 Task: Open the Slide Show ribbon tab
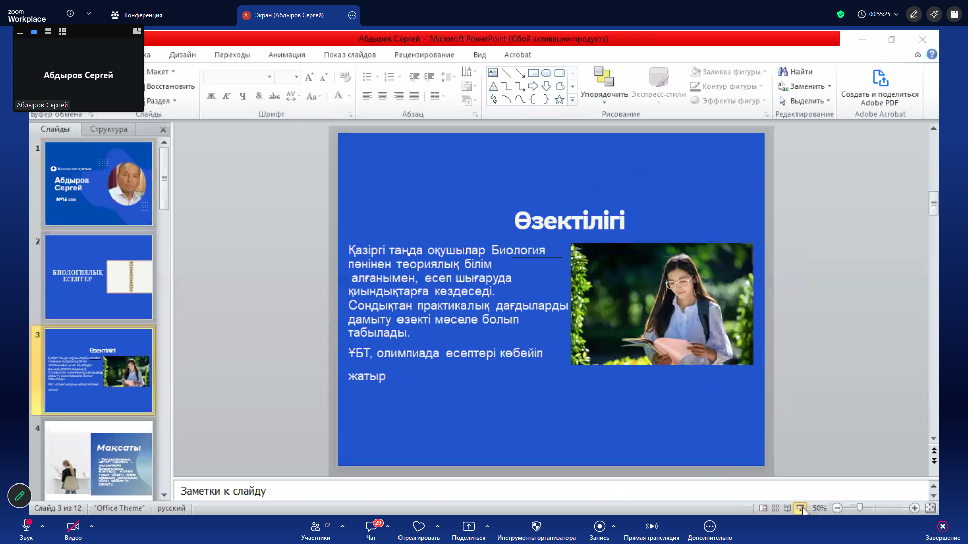click(x=350, y=55)
